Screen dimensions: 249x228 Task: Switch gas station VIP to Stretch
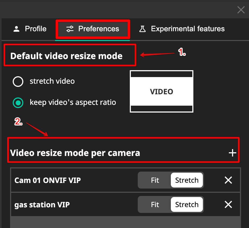[x=187, y=205]
